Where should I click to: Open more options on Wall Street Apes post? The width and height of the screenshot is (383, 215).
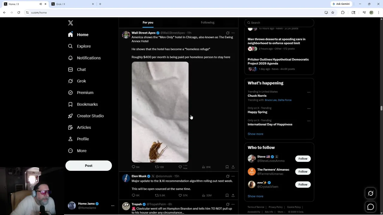[233, 33]
